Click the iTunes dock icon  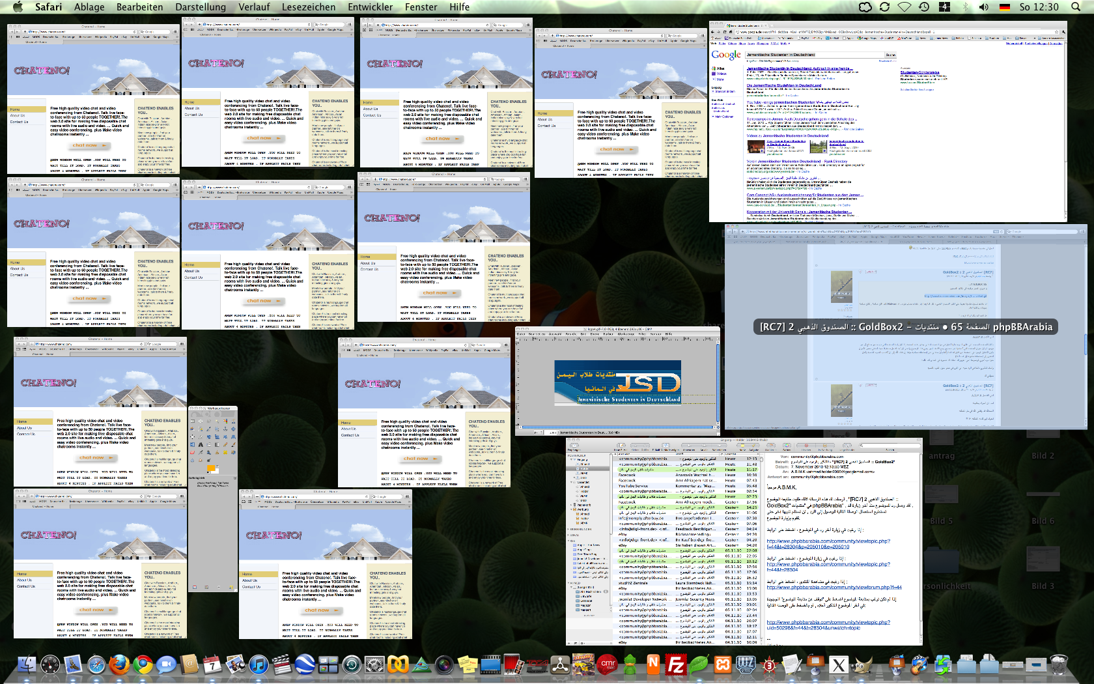259,665
